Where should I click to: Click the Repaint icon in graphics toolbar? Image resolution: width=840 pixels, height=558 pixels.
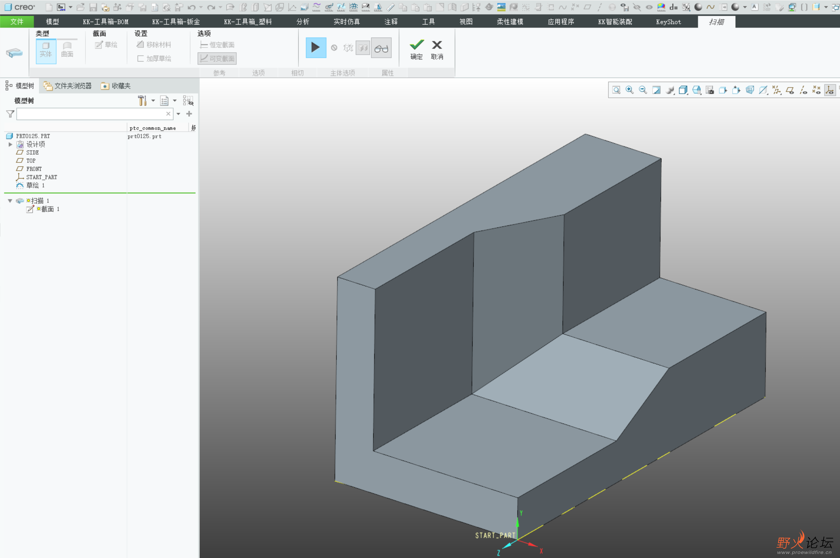pyautogui.click(x=656, y=90)
